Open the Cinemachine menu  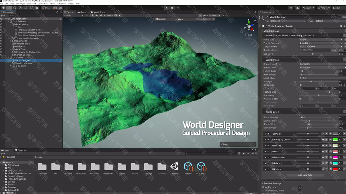[x=42, y=4]
